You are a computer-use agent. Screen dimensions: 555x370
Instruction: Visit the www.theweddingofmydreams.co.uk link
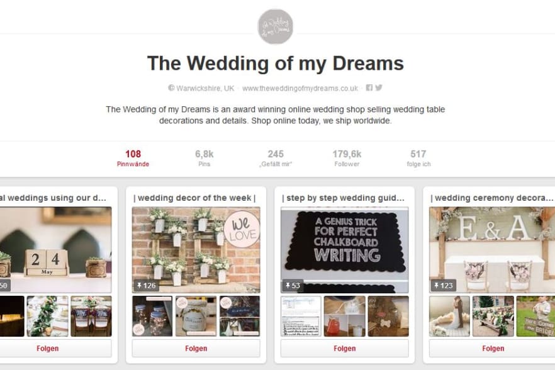pos(300,88)
